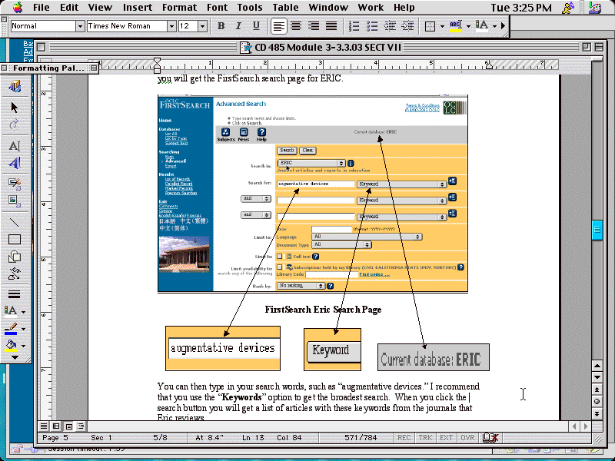
Task: Open the Edit menu
Action: [x=69, y=8]
